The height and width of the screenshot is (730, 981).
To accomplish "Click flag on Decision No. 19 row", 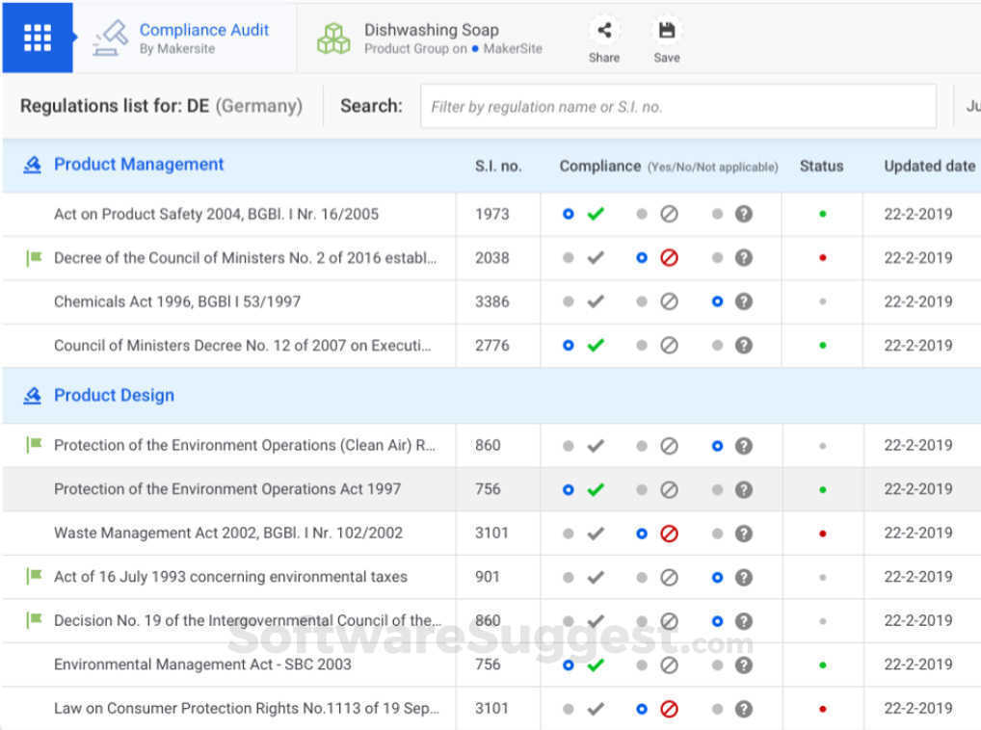I will 35,620.
